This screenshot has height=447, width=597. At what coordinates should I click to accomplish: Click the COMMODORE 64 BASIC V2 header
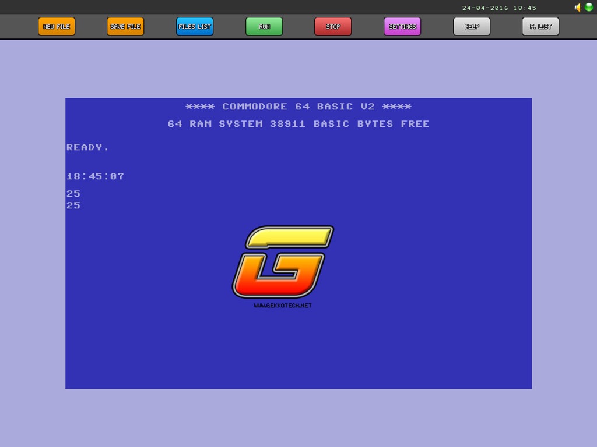[298, 107]
